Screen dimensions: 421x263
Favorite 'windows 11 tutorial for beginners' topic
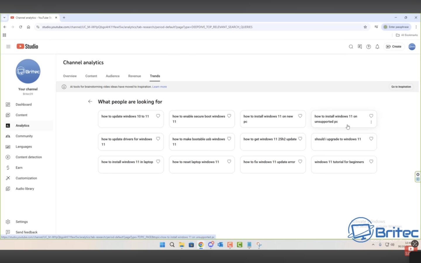coord(371,162)
